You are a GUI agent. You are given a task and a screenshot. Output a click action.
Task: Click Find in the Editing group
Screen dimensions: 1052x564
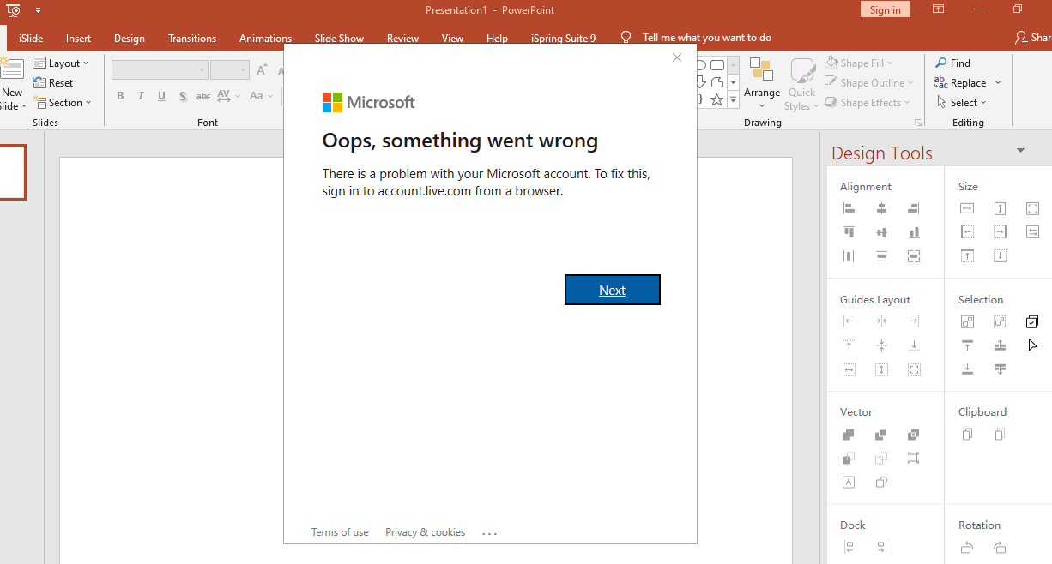coord(952,63)
